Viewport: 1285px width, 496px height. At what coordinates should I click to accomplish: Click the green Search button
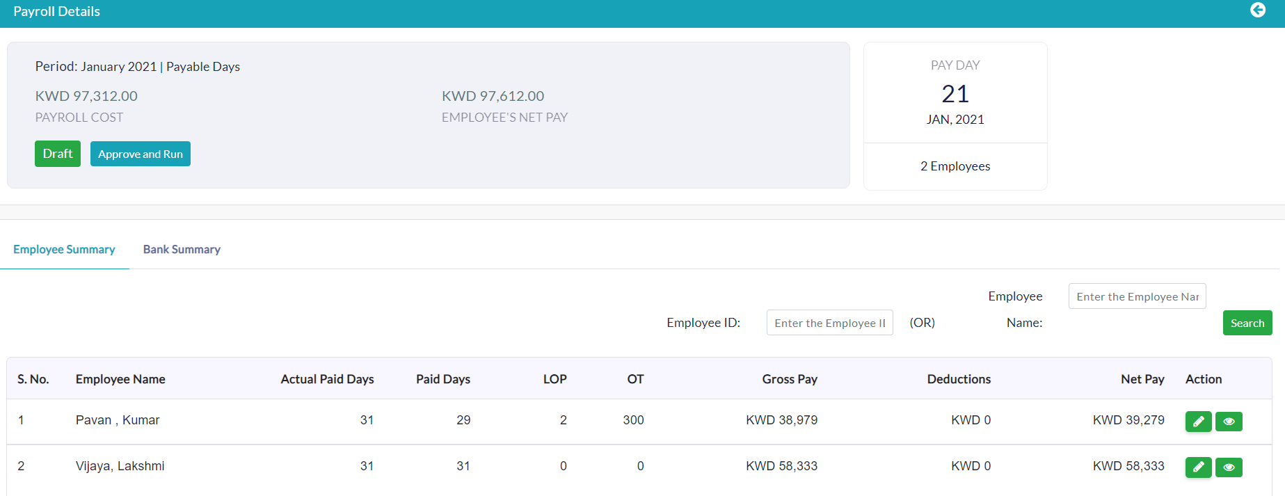click(1247, 323)
